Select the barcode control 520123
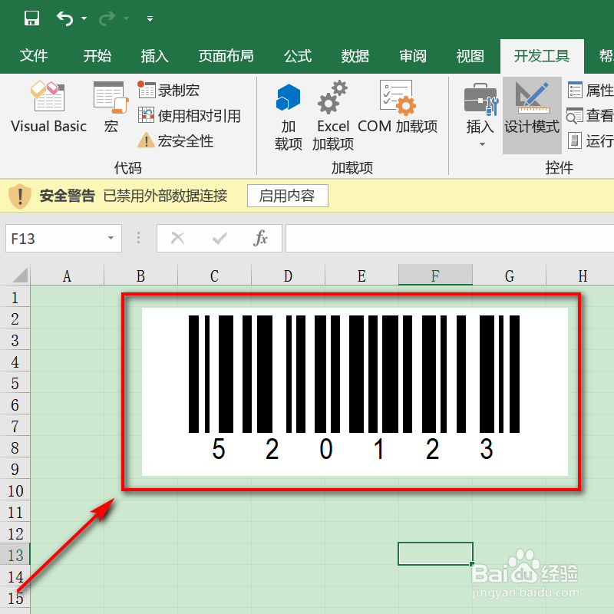The image size is (614, 614). pyautogui.click(x=355, y=391)
